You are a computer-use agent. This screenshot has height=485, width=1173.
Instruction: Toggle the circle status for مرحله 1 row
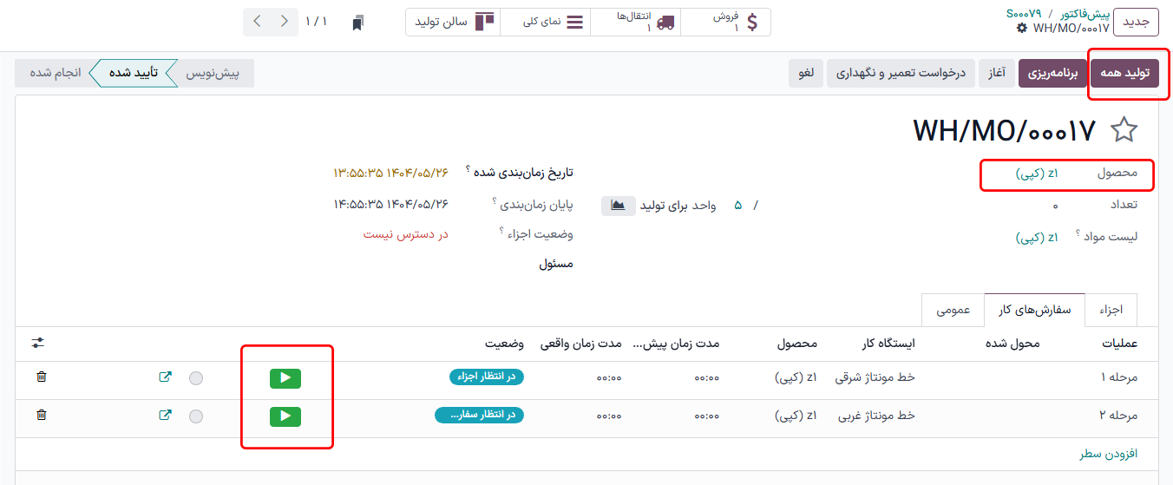click(196, 378)
